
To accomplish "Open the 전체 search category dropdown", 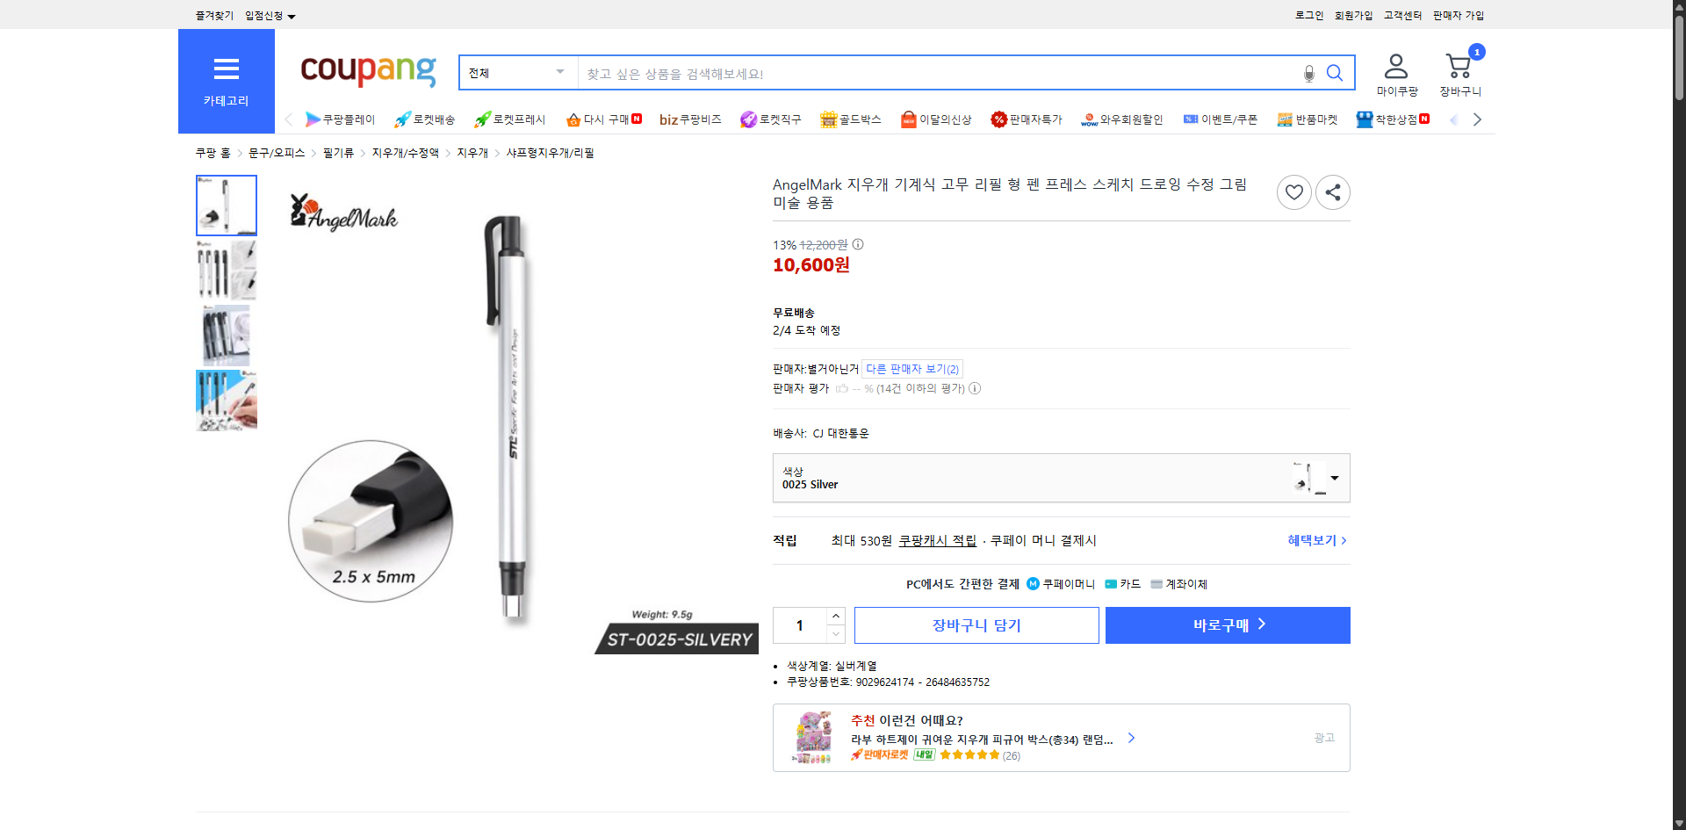I will tap(517, 73).
